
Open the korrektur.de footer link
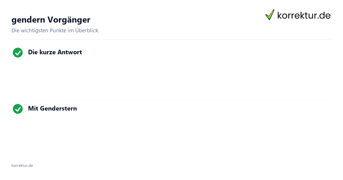(22, 166)
